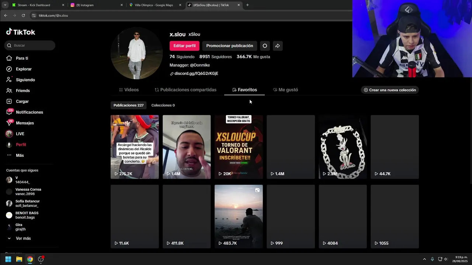
Task: Open Sofia Betancur's account
Action: (23, 204)
